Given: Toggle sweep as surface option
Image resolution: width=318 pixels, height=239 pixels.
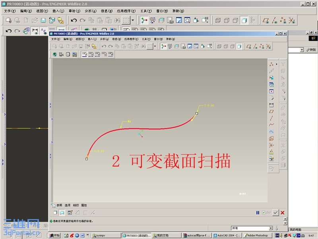Looking at the screenshot, I should 62,213.
